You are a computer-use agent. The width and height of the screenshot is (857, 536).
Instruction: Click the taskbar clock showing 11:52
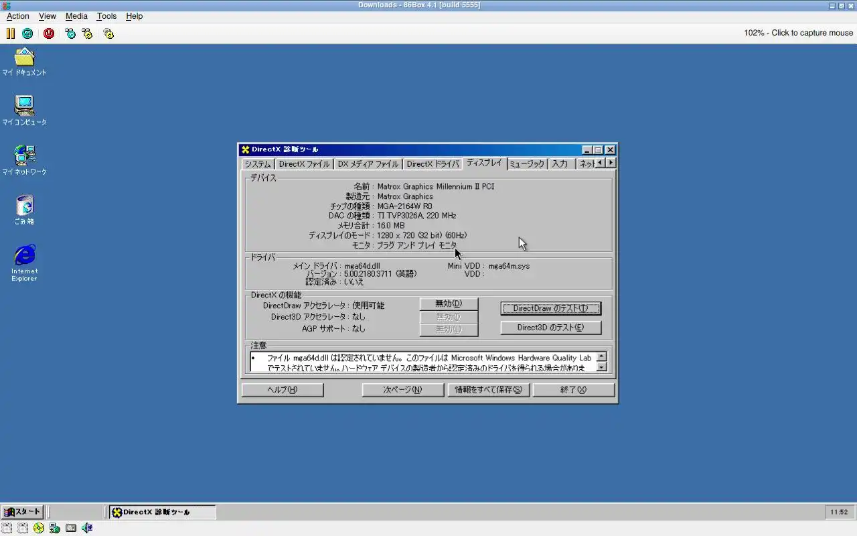coord(840,512)
